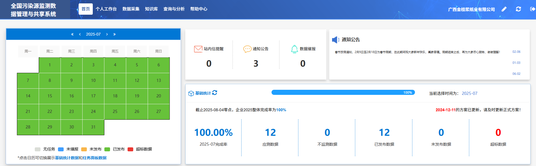Image resolution: width=536 pixels, height=166 pixels.
Task: Open the 查询与分析 menu
Action: 174,9
